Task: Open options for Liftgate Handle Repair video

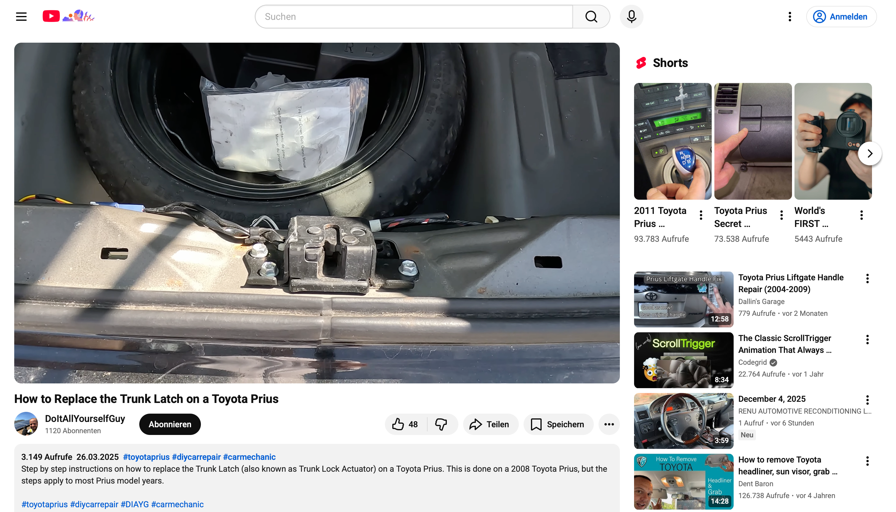Action: pos(867,279)
